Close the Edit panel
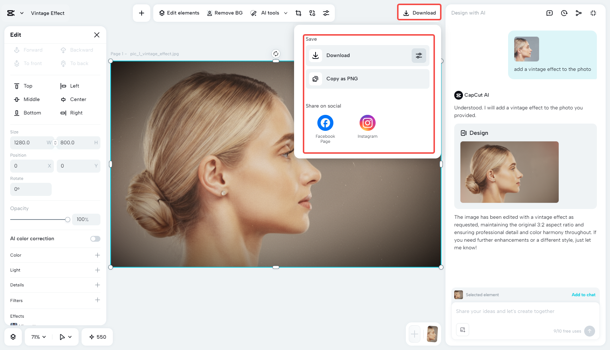Viewport: 610px width, 350px height. (x=97, y=35)
